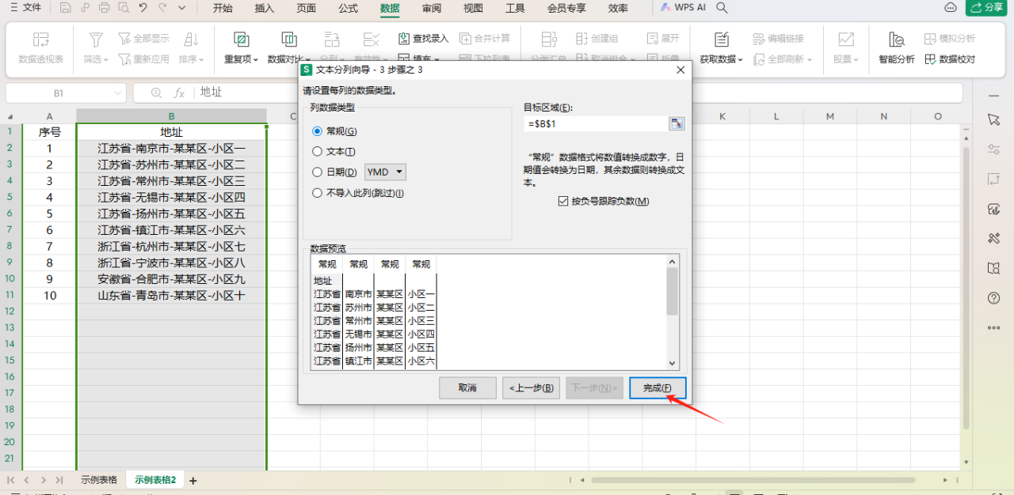Viewport: 1014px width, 495px height.
Task: Open the YMD date format dropdown
Action: coord(386,172)
